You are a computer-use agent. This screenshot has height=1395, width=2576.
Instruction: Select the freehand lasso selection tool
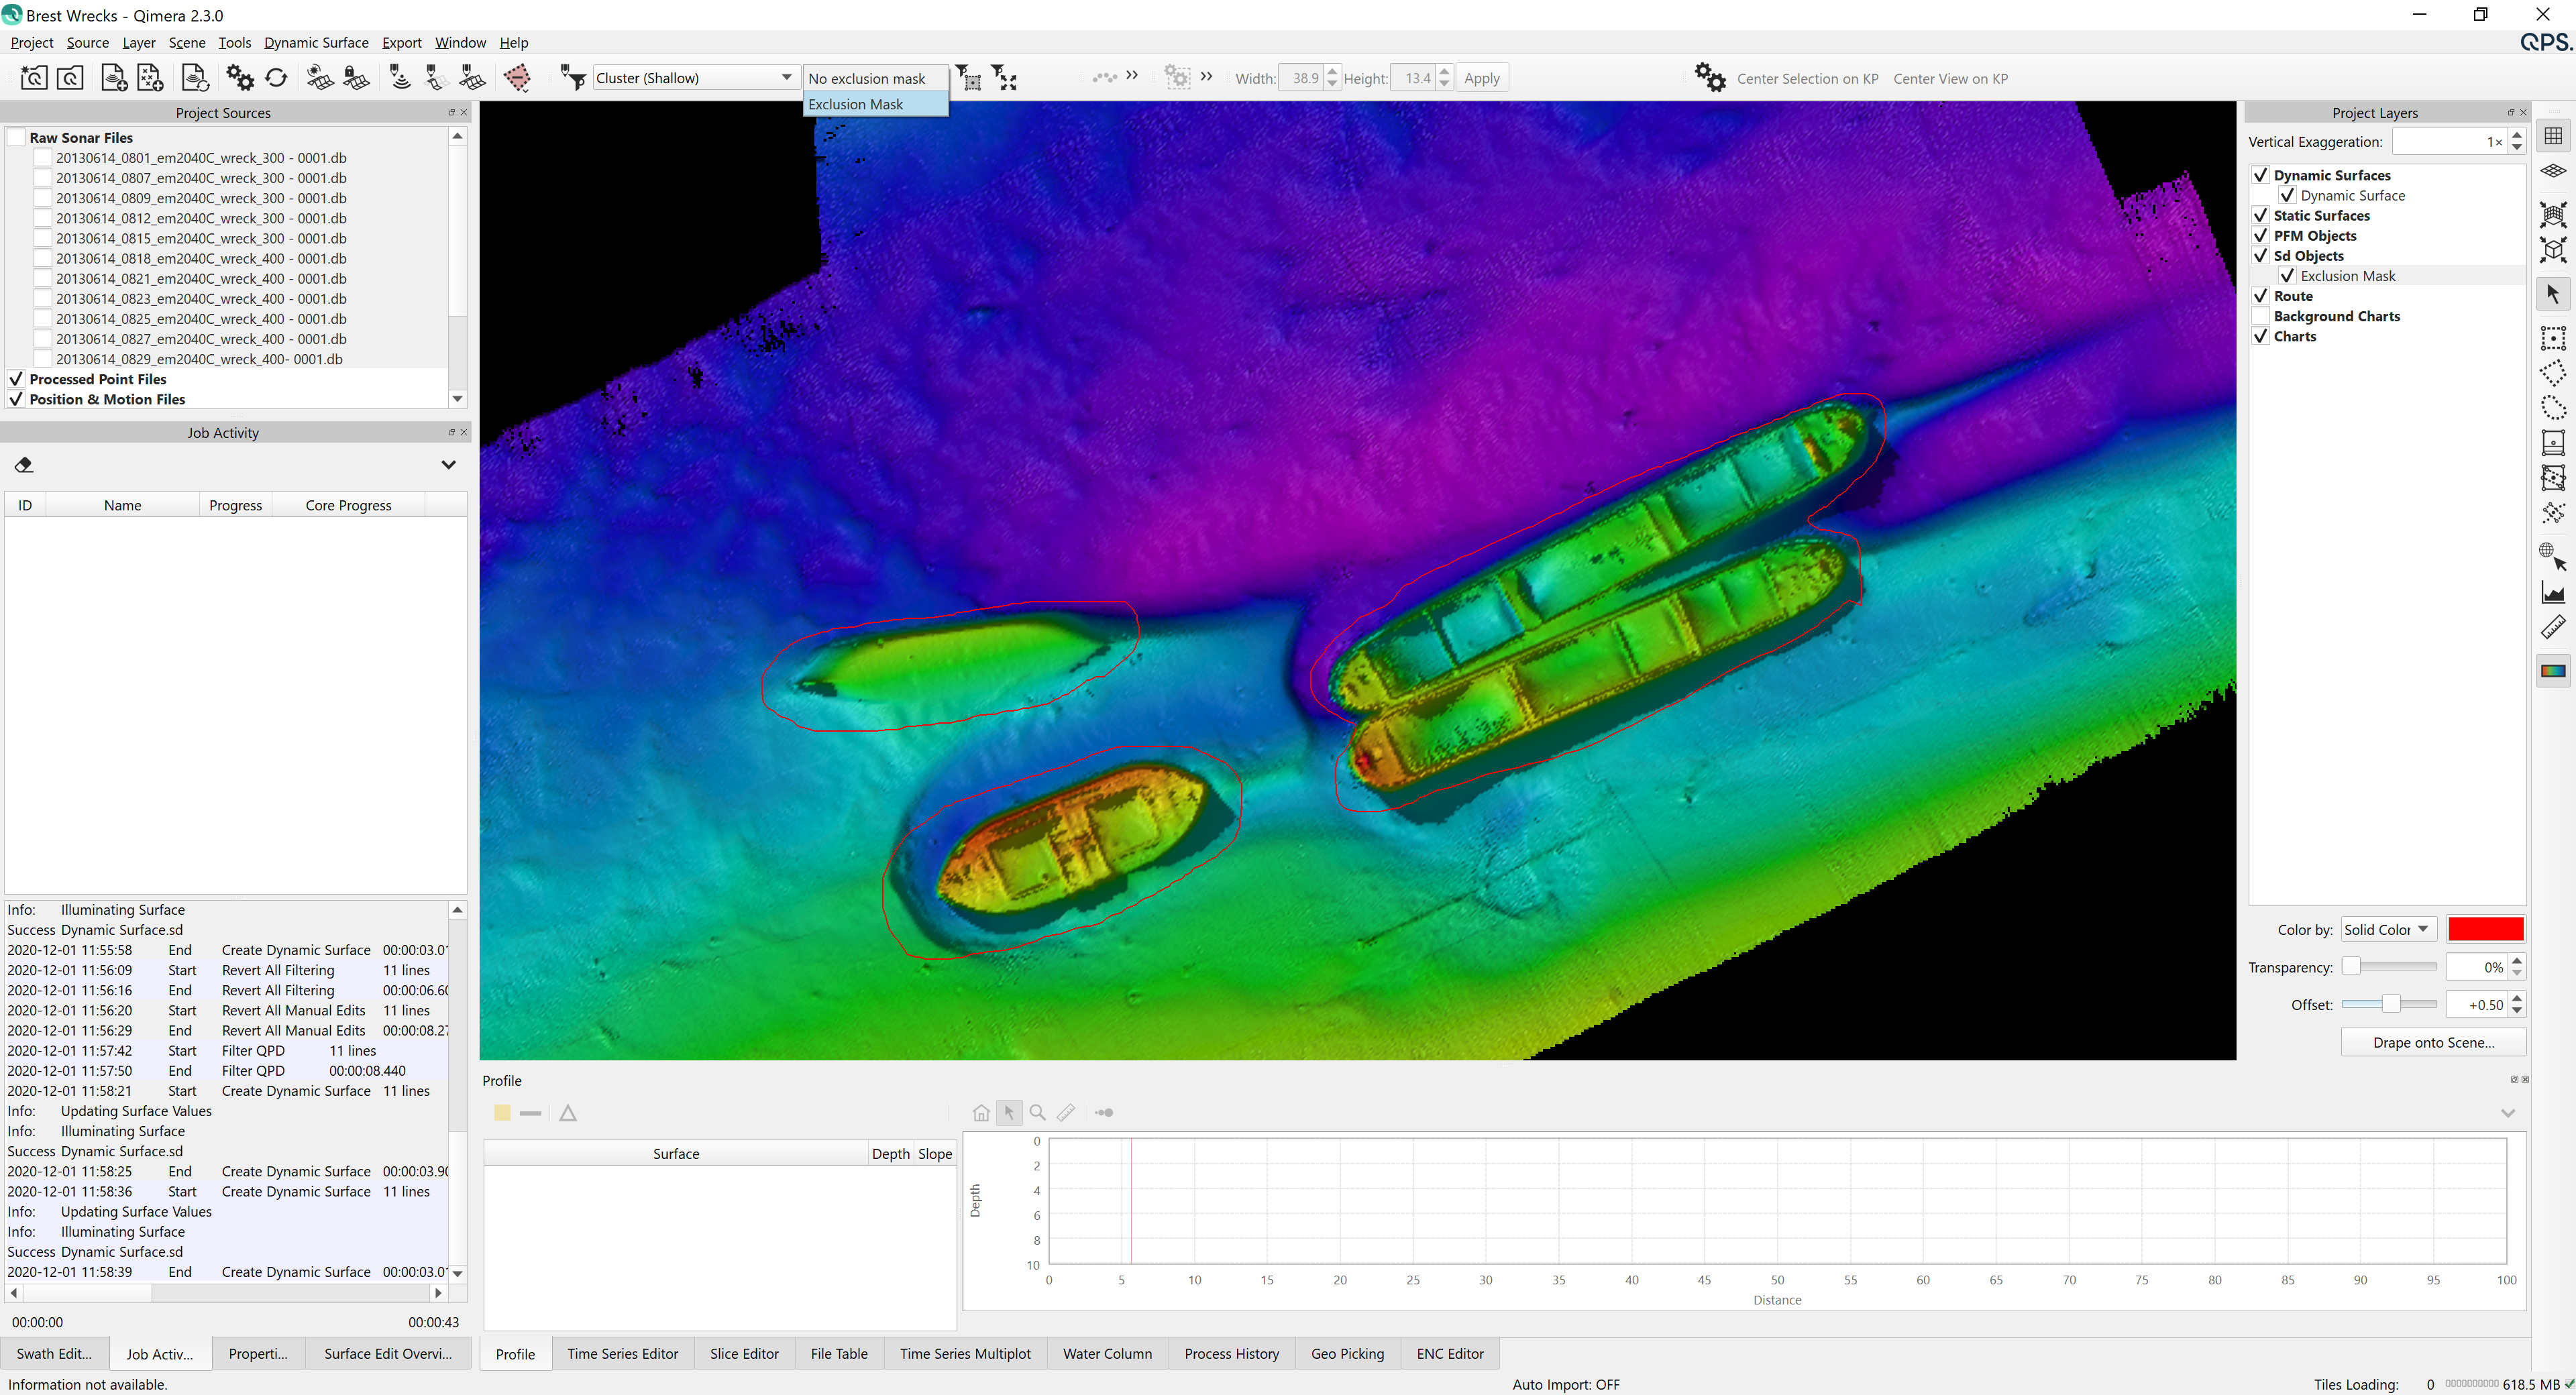(x=2553, y=408)
